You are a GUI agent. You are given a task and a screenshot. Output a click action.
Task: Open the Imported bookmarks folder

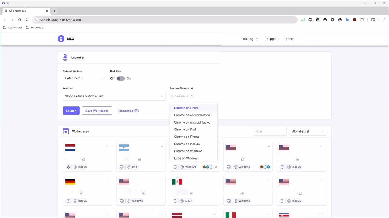(x=35, y=28)
